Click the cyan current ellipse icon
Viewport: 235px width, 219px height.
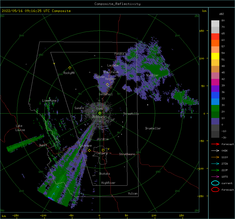tap(215, 183)
